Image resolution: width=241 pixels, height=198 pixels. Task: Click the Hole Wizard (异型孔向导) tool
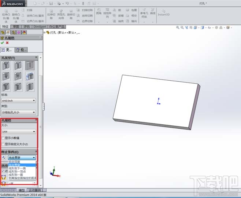(61, 14)
